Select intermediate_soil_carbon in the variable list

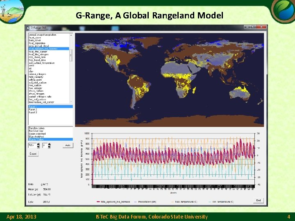41,102
